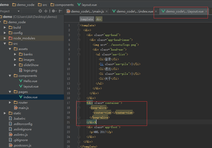The width and height of the screenshot is (212, 148).
Task: Click the router-view tag on line 19
Action: [113, 113]
